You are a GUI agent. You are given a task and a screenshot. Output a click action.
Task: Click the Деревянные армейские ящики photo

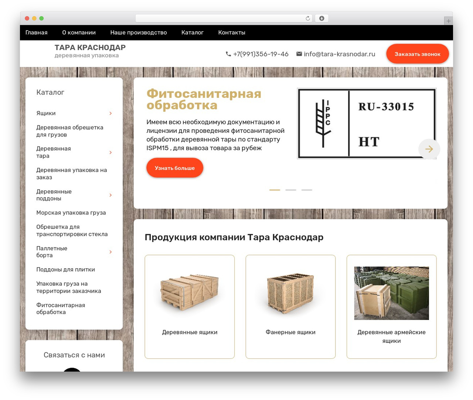[391, 293]
